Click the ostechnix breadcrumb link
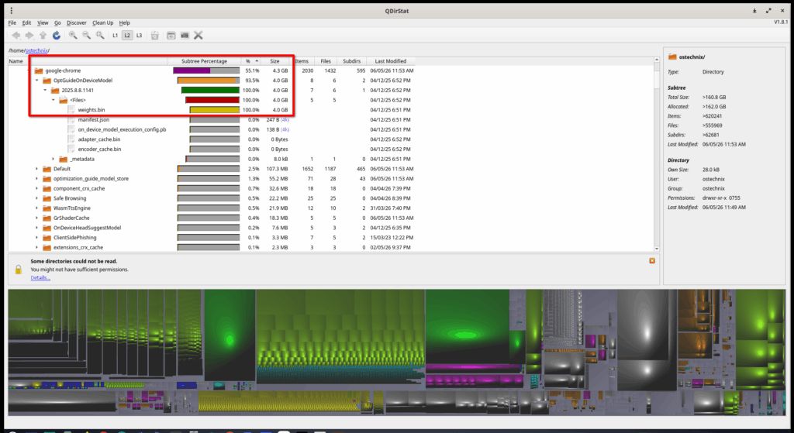Screen dimensions: 794x433 coord(36,50)
